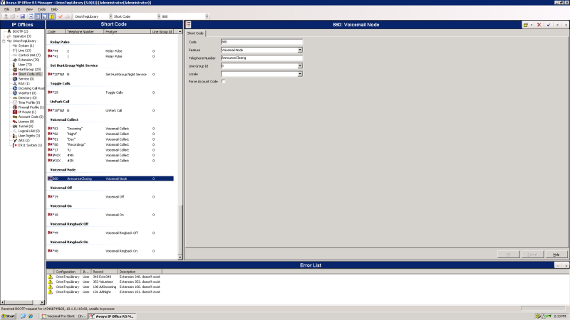Click the Collapse All Groups toolbar icon

[31, 16]
